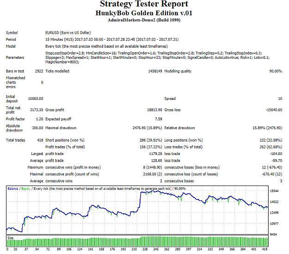Image resolution: width=289 pixels, height=254 pixels.
Task: Click consecutive wins value '8 (1448.90)'
Action: point(153,167)
